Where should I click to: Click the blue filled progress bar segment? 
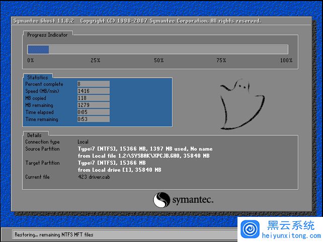[38, 49]
